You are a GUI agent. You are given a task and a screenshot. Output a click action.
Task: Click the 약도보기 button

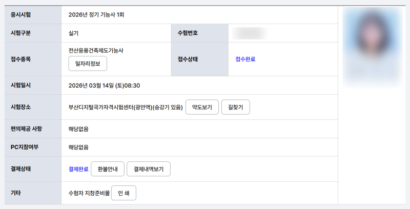[x=202, y=107]
